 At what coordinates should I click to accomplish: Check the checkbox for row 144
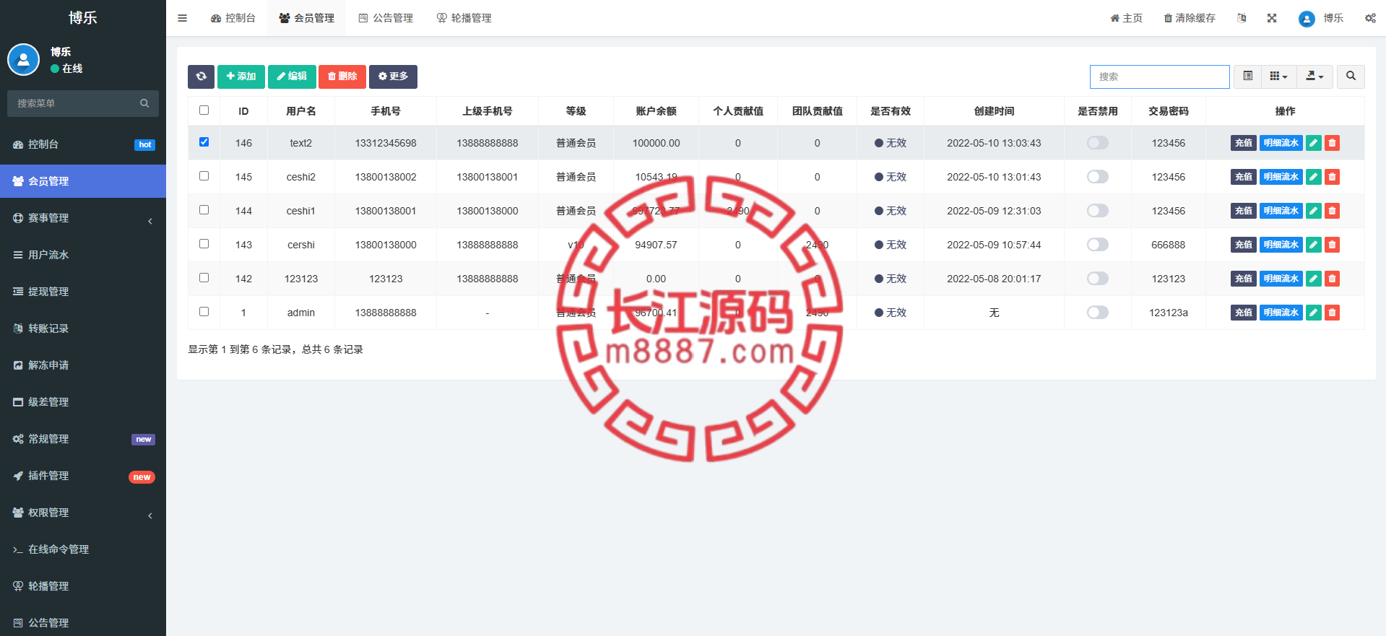point(204,210)
